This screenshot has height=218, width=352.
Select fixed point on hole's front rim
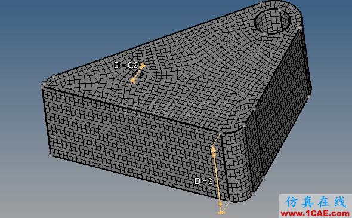point(265,34)
